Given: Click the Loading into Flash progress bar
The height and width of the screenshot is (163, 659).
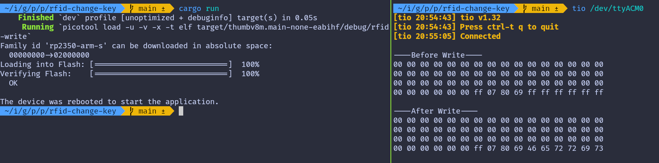Looking at the screenshot, I should [161, 64].
